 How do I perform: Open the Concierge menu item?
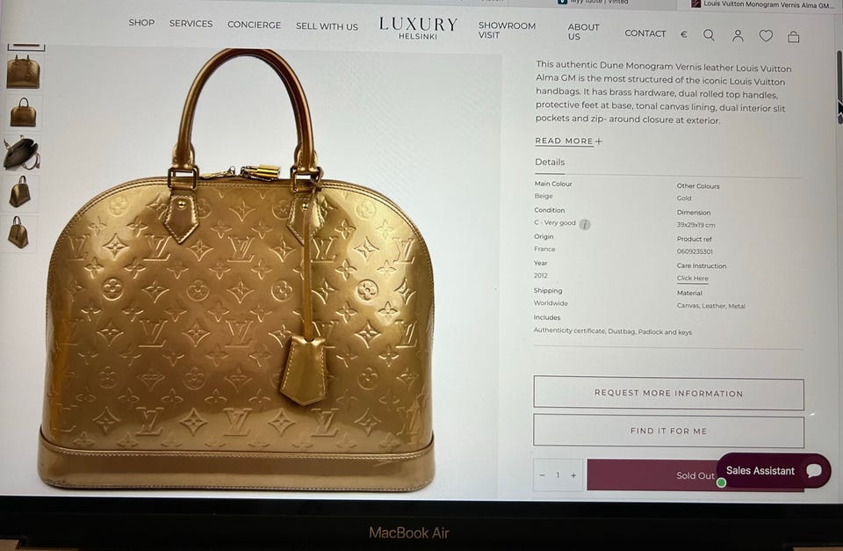pyautogui.click(x=254, y=25)
